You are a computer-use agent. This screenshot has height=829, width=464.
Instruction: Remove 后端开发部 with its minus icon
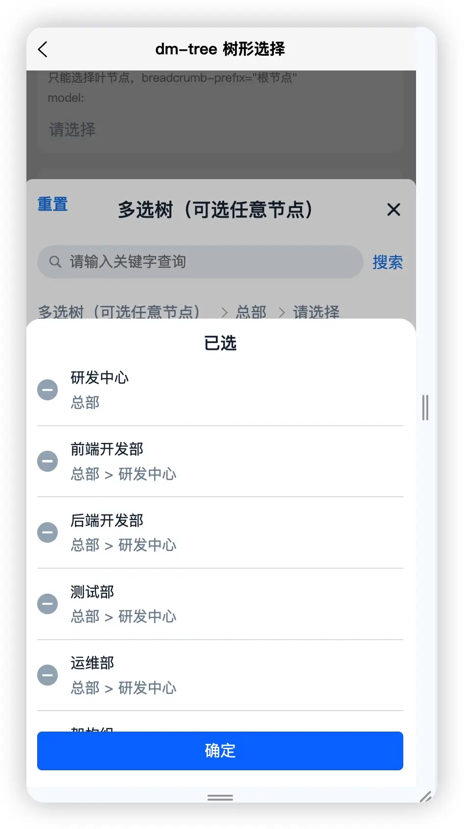point(47,532)
